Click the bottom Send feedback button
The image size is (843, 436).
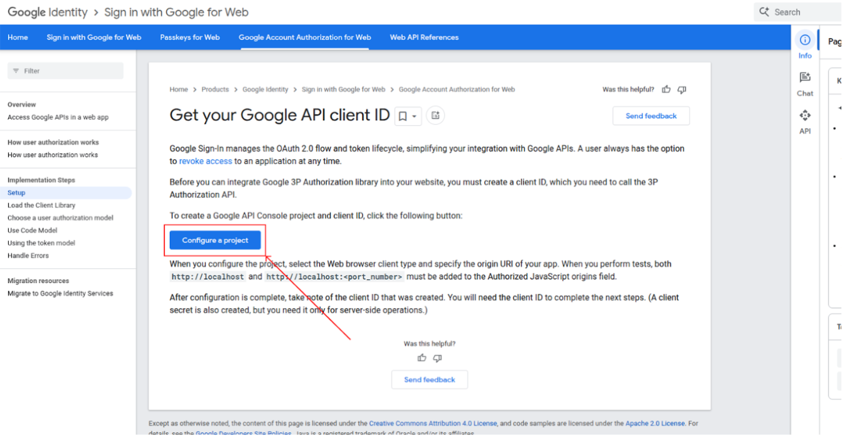pyautogui.click(x=430, y=380)
